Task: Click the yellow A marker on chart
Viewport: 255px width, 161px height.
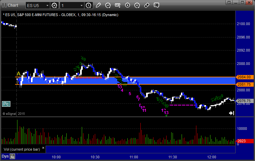Action: coord(18,74)
